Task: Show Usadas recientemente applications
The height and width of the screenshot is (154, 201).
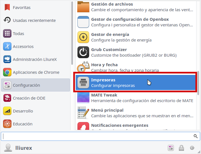Action: tap(36, 20)
